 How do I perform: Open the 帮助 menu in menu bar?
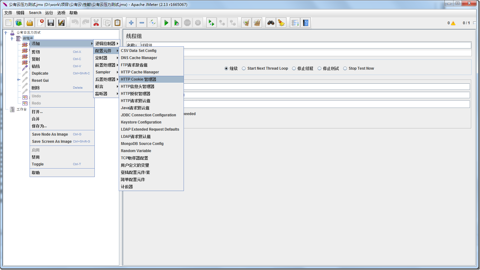(x=74, y=13)
